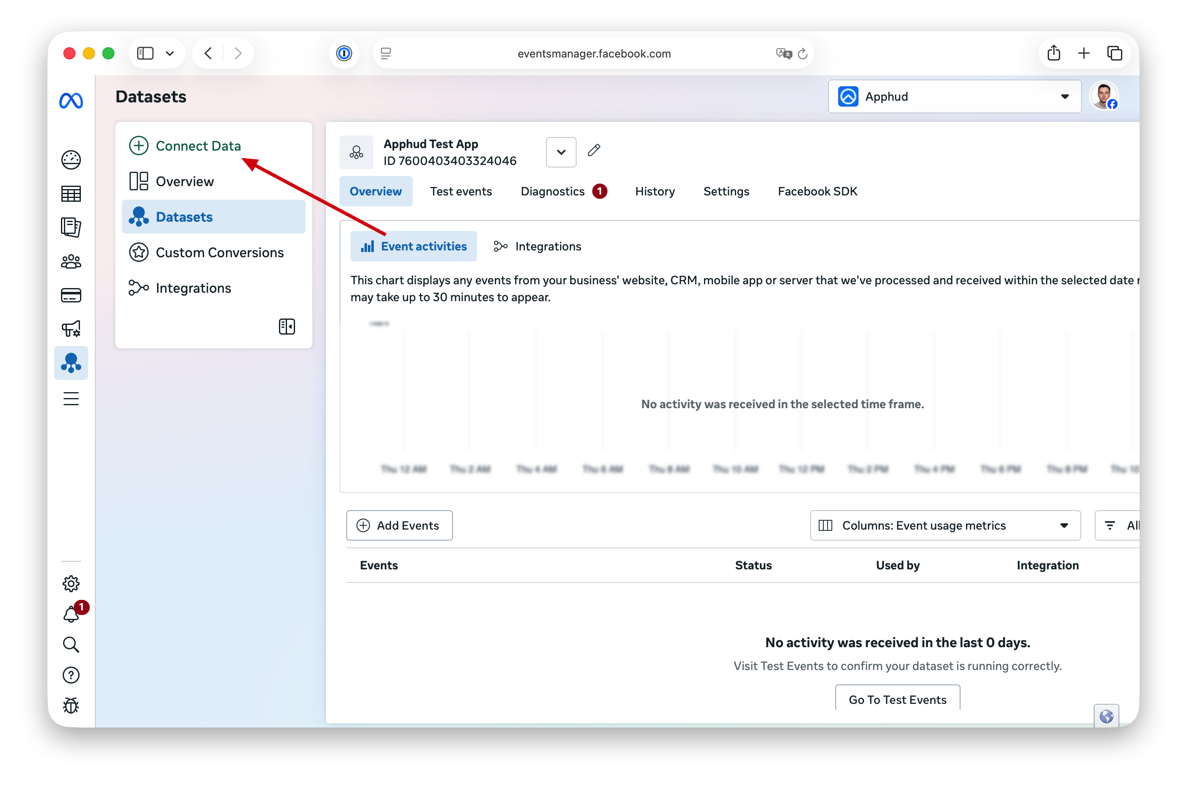
Task: Switch to the Test events tab
Action: (x=461, y=191)
